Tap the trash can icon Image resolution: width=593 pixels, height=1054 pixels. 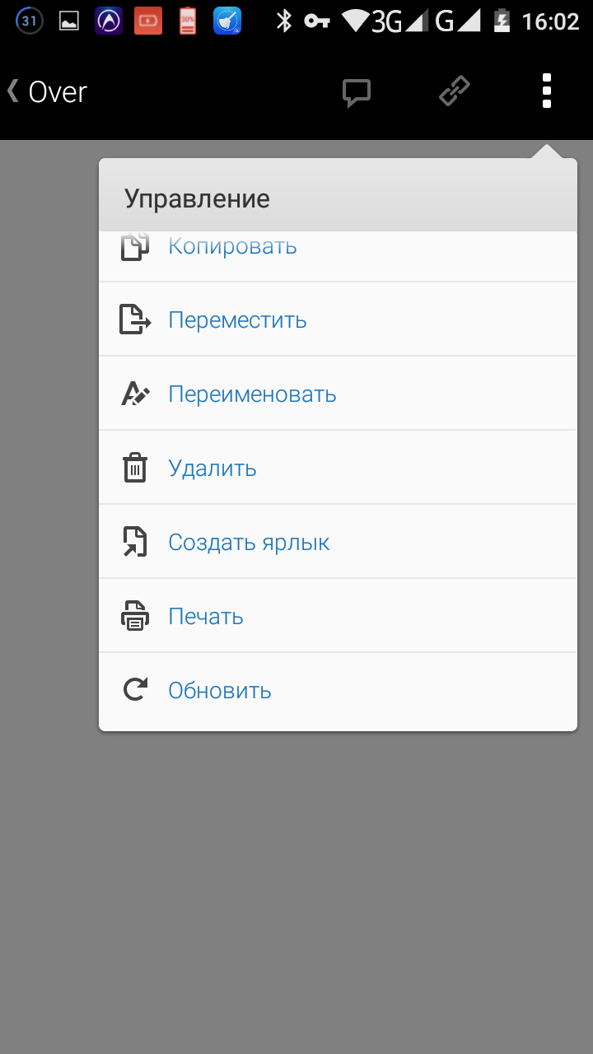135,468
